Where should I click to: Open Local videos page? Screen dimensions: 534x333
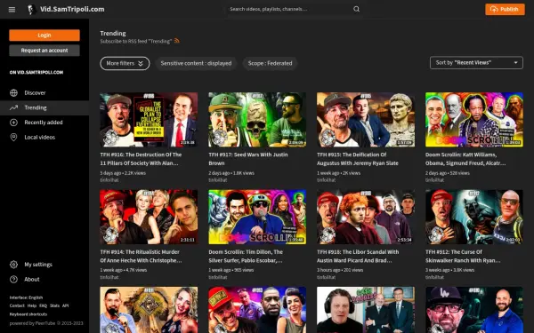[44, 138]
